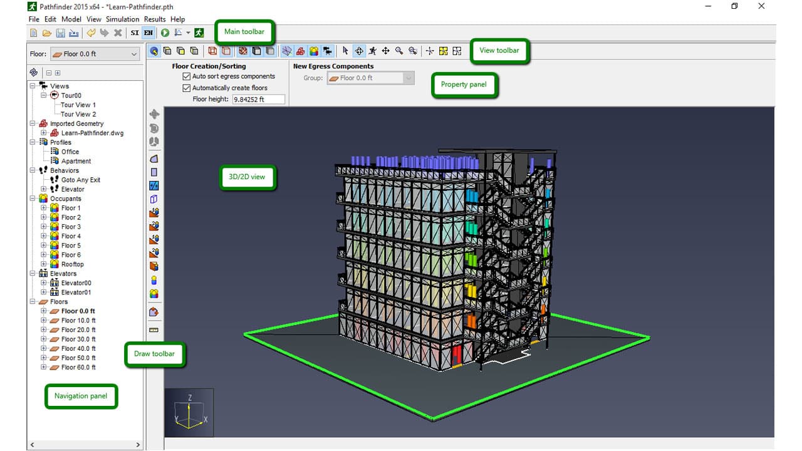Activate the add occupant group tool
This screenshot has height=451, width=802.
click(x=154, y=293)
